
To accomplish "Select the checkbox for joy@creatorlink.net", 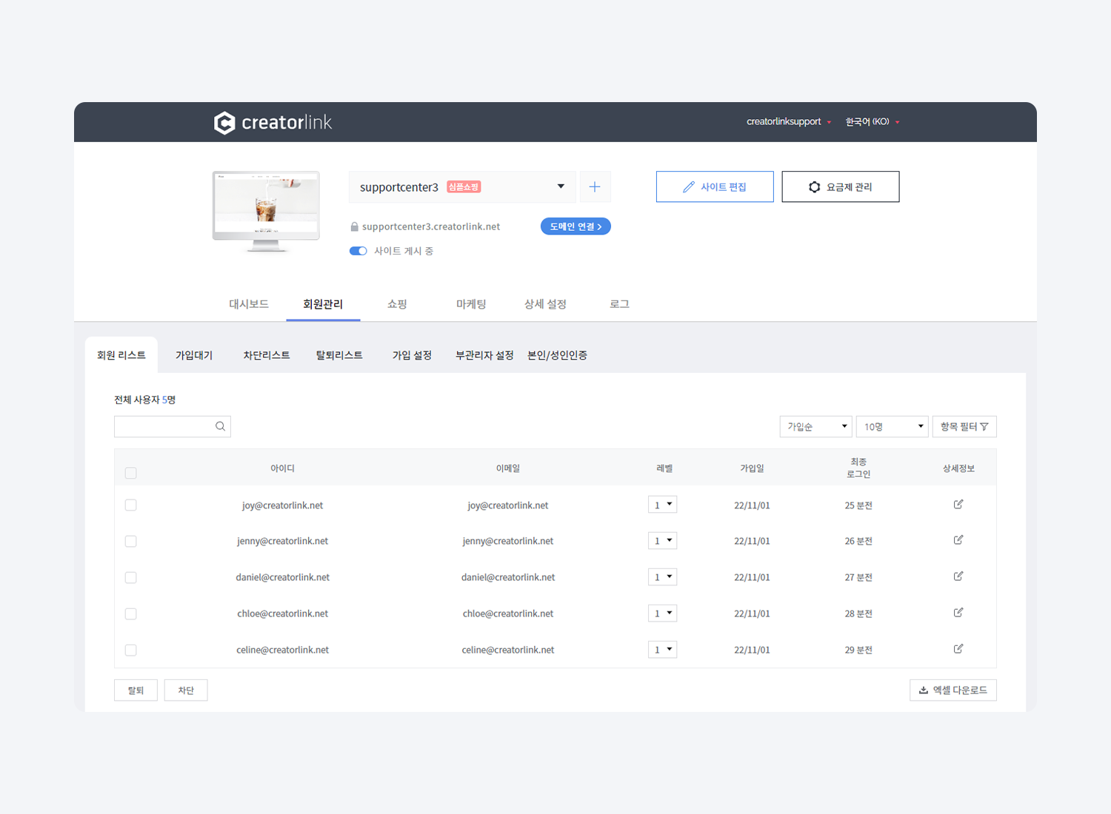I will pyautogui.click(x=131, y=505).
